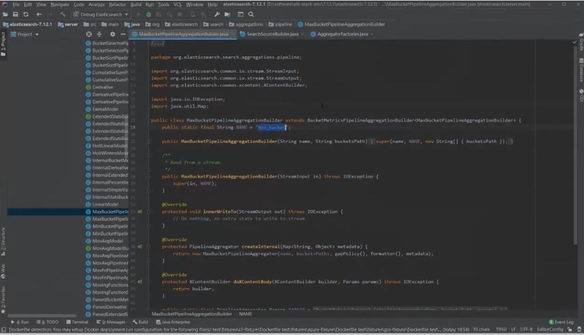Click the Navigate Back arrow icon
Image resolution: width=584 pixels, height=335 pixels.
[x=38, y=14]
